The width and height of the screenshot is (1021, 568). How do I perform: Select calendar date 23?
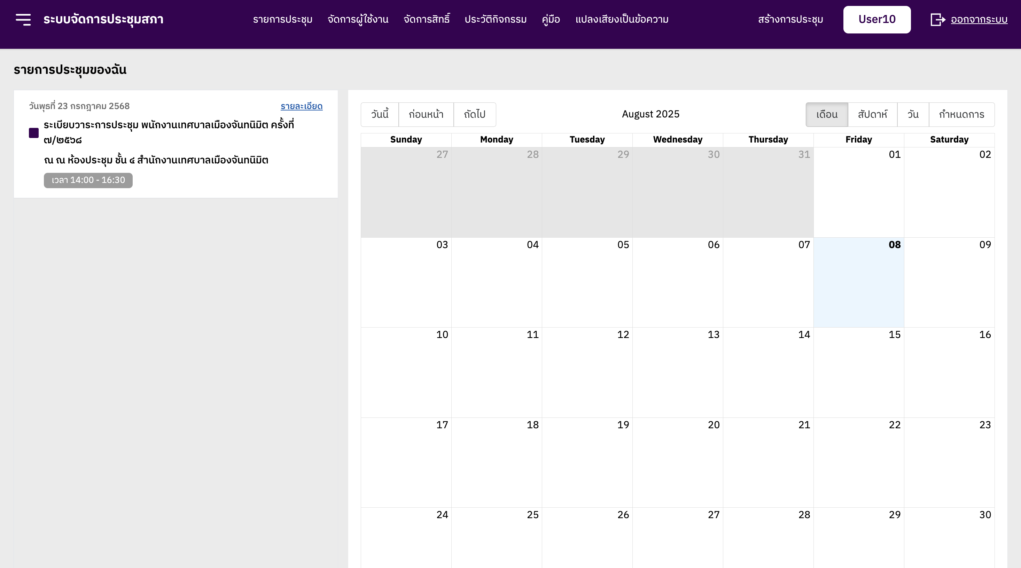(985, 425)
